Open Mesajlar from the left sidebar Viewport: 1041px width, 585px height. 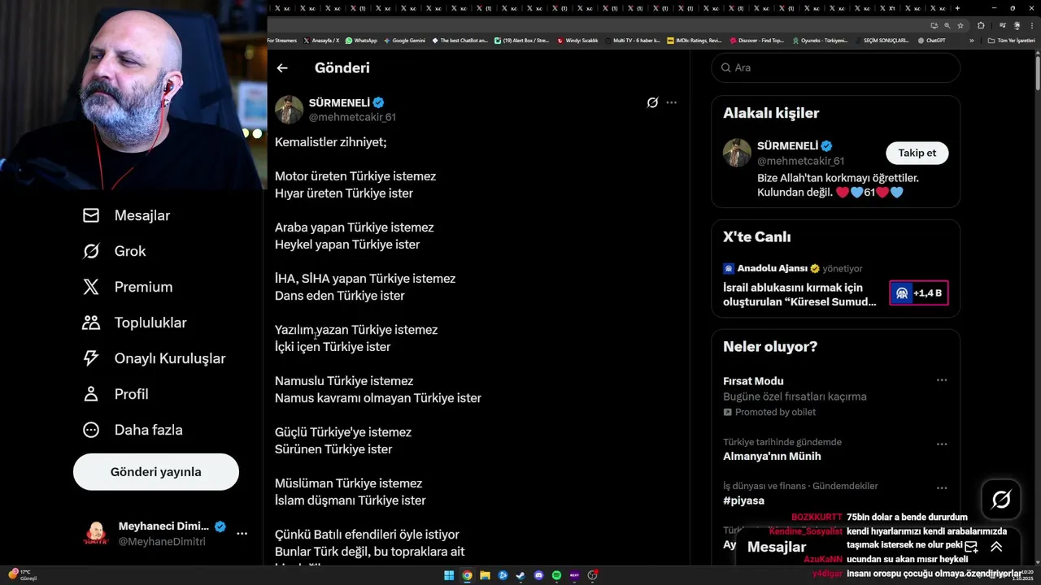click(127, 215)
